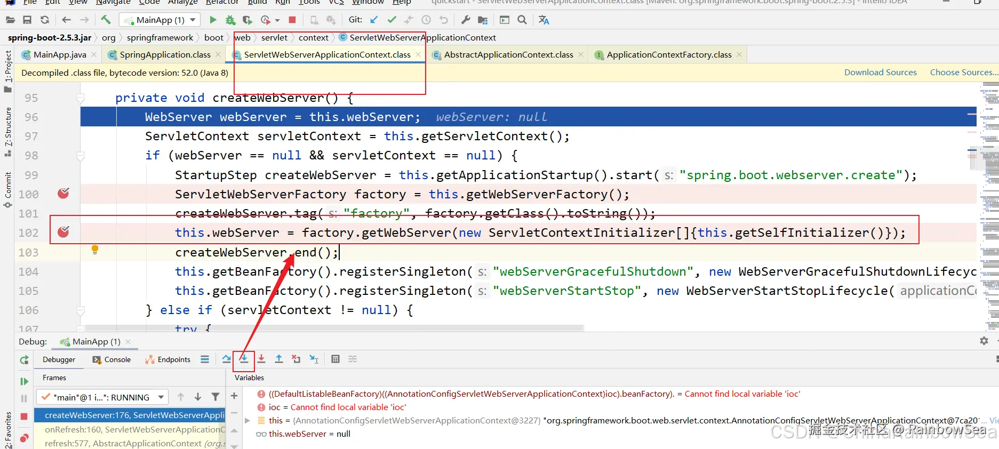Screen dimensions: 999x449
Task: Click the Translate icon in the toolbar
Action: tap(544, 20)
